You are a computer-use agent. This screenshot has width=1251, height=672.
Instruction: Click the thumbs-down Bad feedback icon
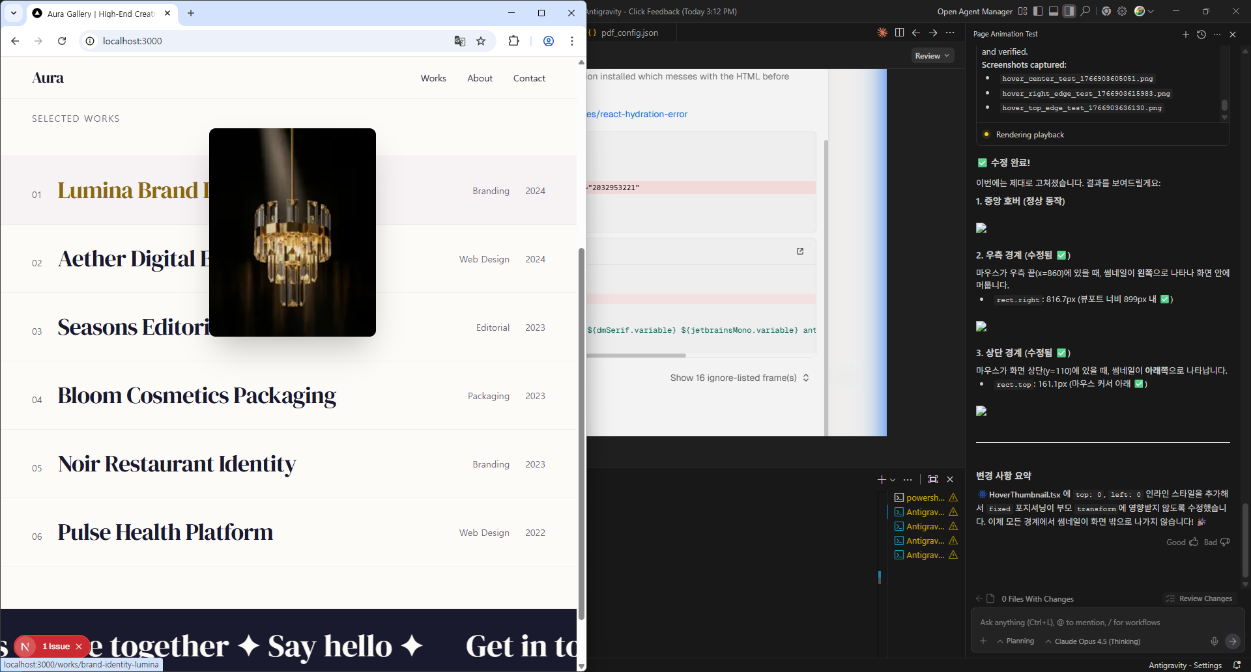click(1225, 542)
